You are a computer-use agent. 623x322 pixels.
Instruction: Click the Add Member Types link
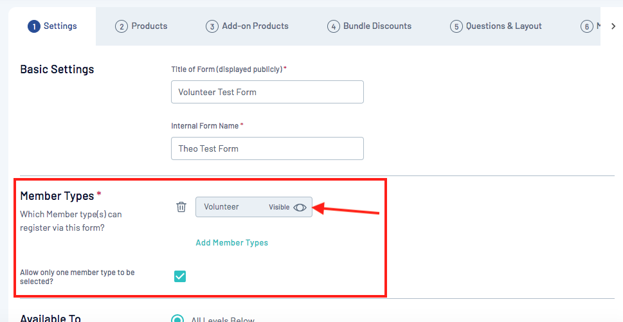click(231, 243)
